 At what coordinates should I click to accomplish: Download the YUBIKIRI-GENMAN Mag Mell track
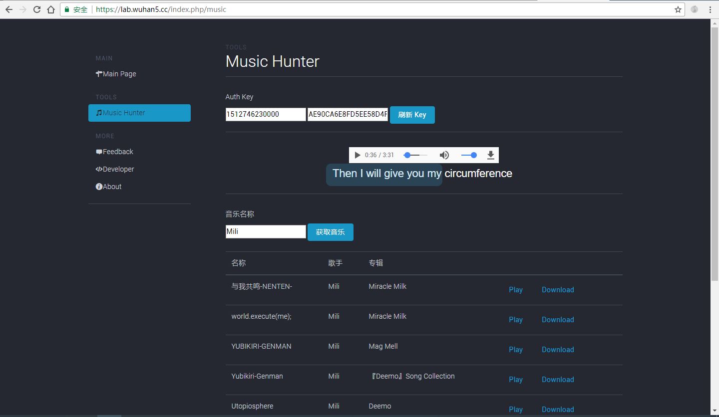[557, 350]
